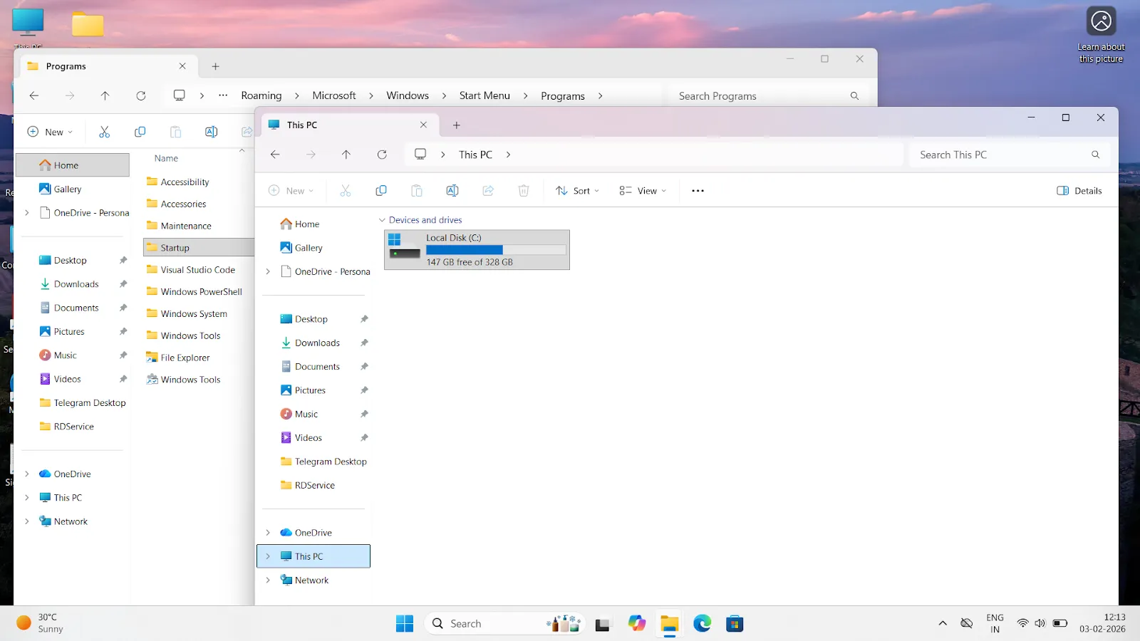The image size is (1140, 641).
Task: Expand OneDrive node in front window sidebar
Action: [268, 533]
